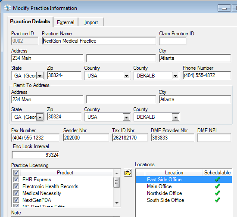Click the Practice Name field
The image size is (237, 217).
[x=99, y=41]
